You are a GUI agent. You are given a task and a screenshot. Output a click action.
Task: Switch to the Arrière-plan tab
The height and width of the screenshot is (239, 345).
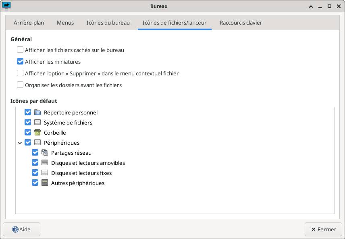click(29, 23)
